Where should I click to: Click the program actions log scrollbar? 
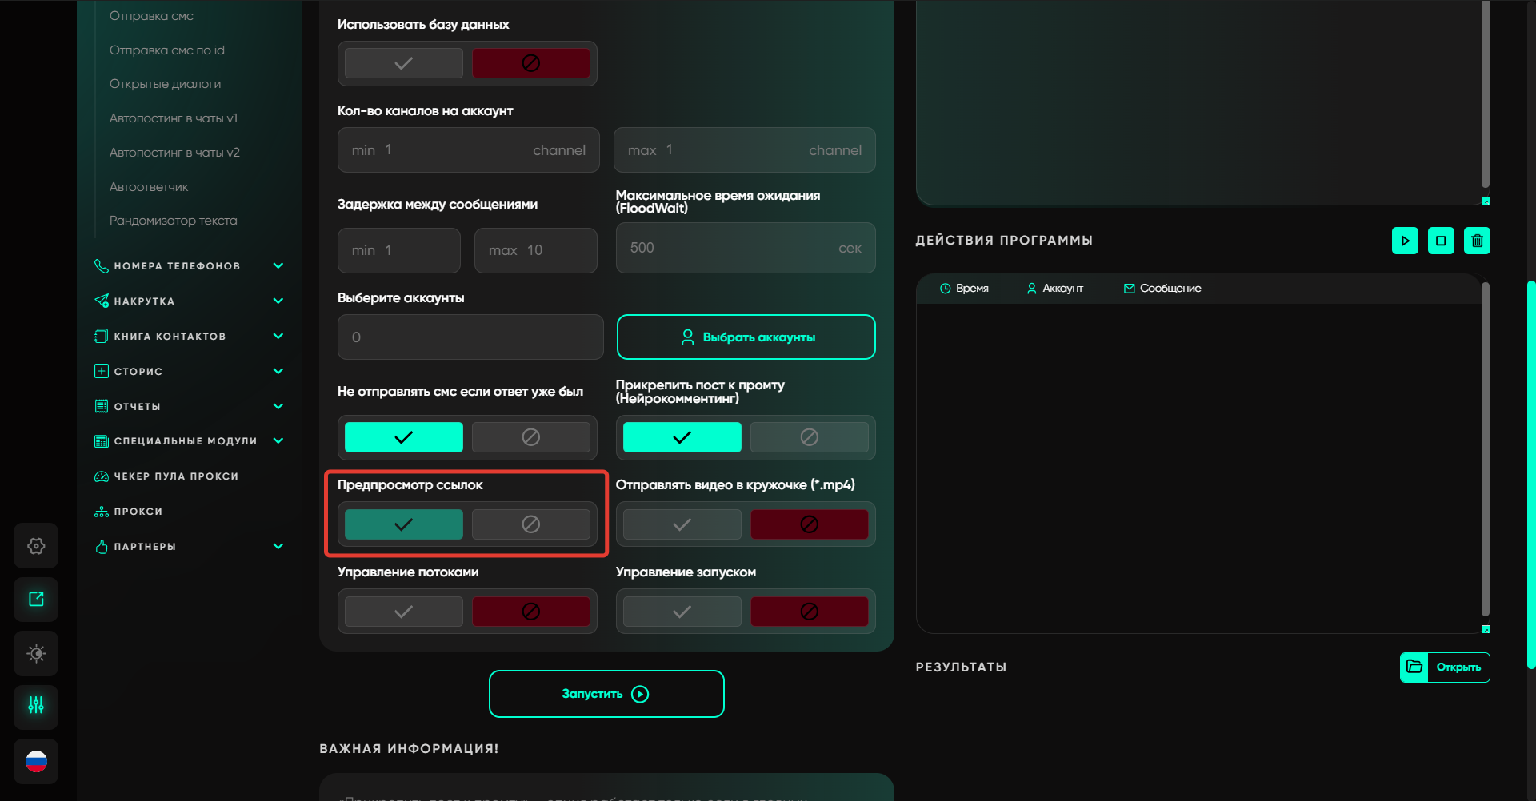tap(1485, 448)
